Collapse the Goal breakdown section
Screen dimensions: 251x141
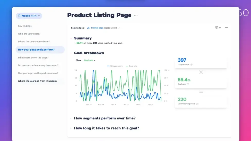[71, 53]
